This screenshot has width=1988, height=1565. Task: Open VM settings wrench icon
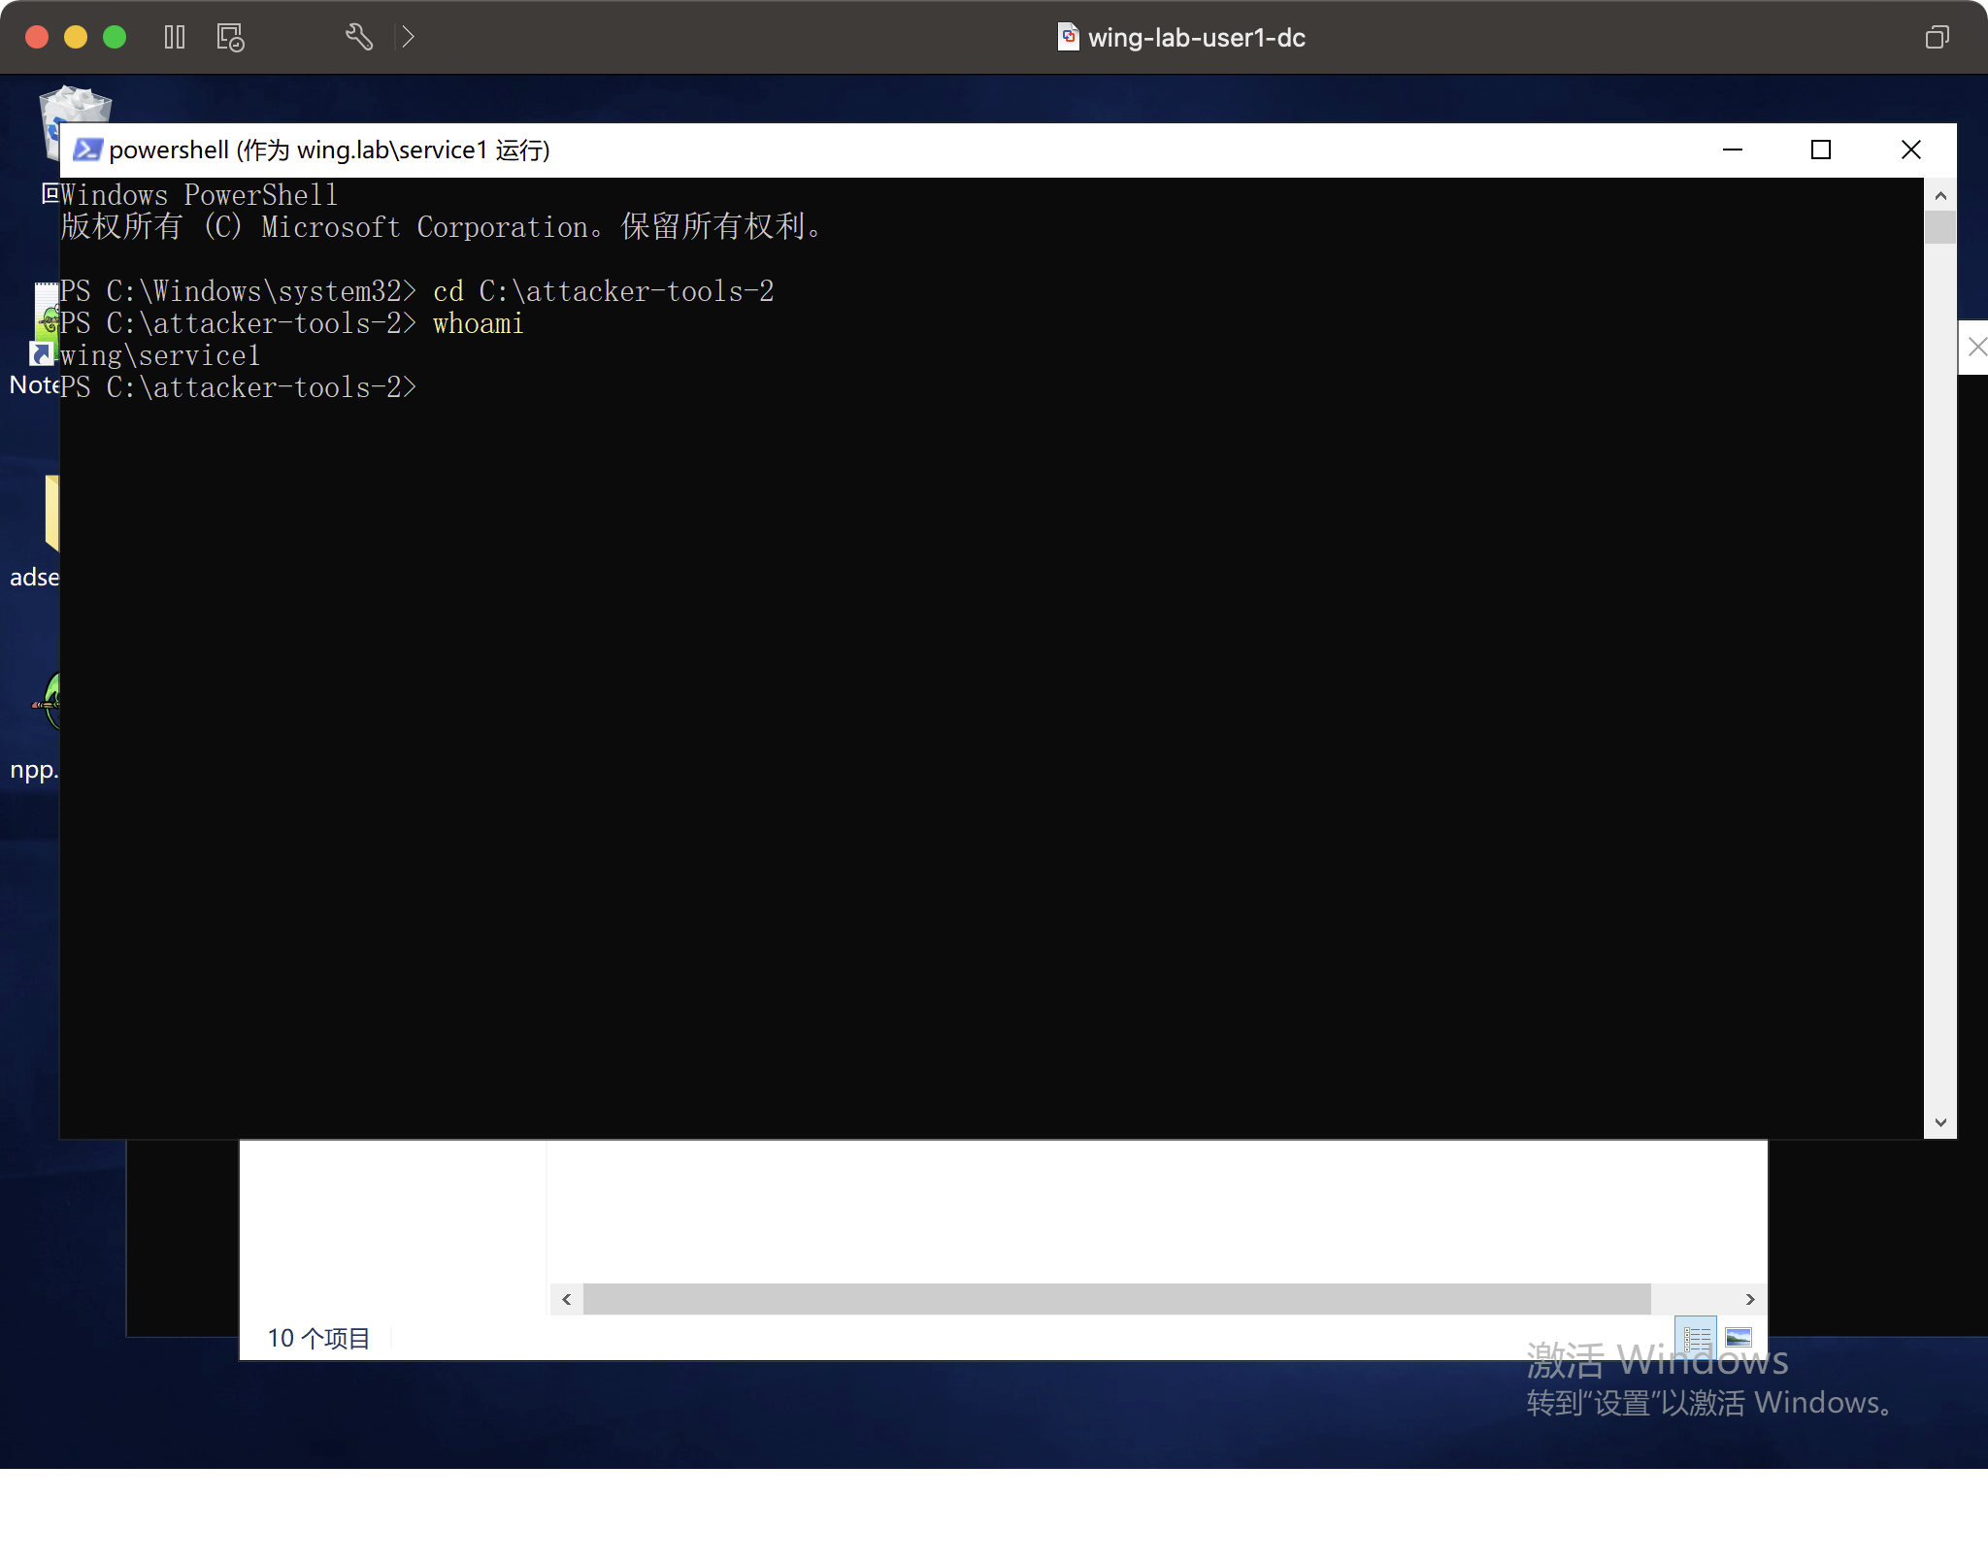pos(359,37)
